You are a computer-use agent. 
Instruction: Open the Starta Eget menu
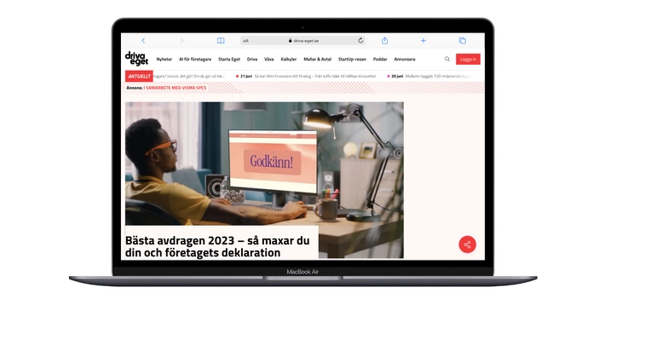pos(229,60)
